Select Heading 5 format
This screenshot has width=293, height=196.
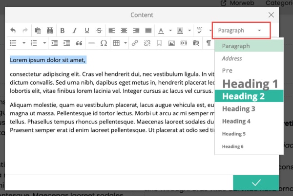pyautogui.click(x=249, y=134)
